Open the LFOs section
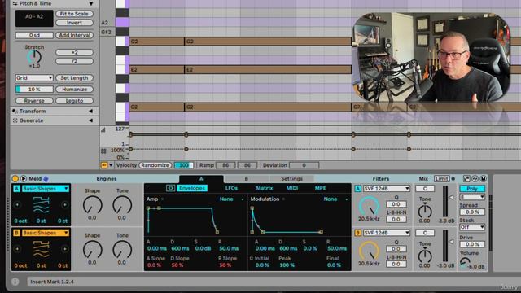 pos(231,188)
